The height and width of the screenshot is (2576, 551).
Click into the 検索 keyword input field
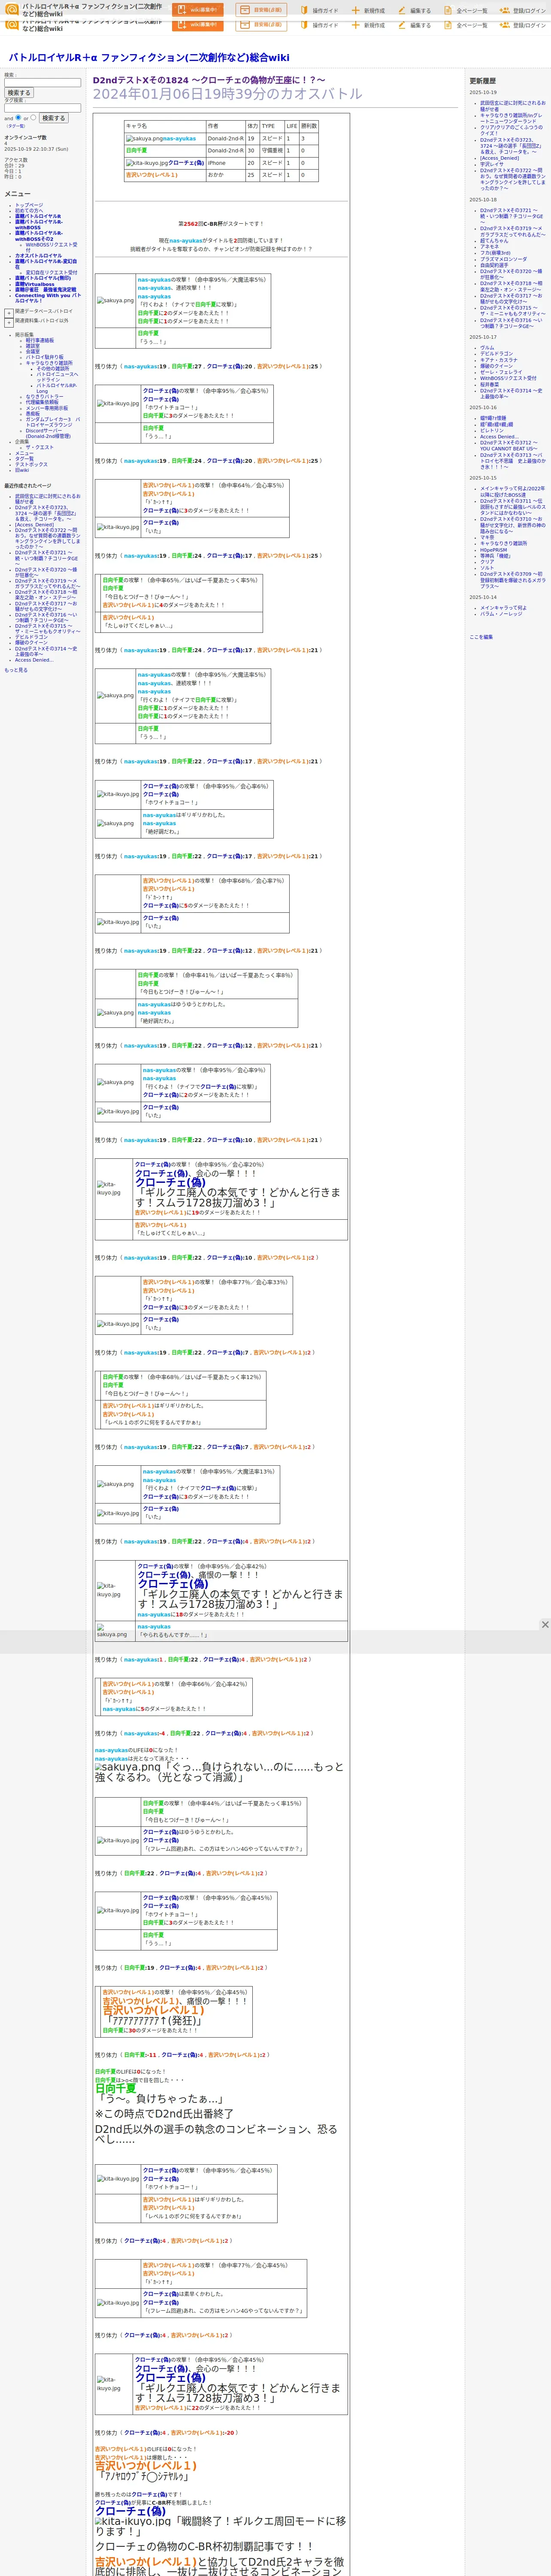pyautogui.click(x=42, y=83)
